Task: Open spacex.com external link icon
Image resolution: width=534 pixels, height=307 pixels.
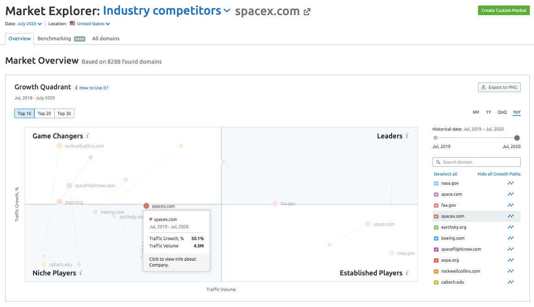Action: 307,12
